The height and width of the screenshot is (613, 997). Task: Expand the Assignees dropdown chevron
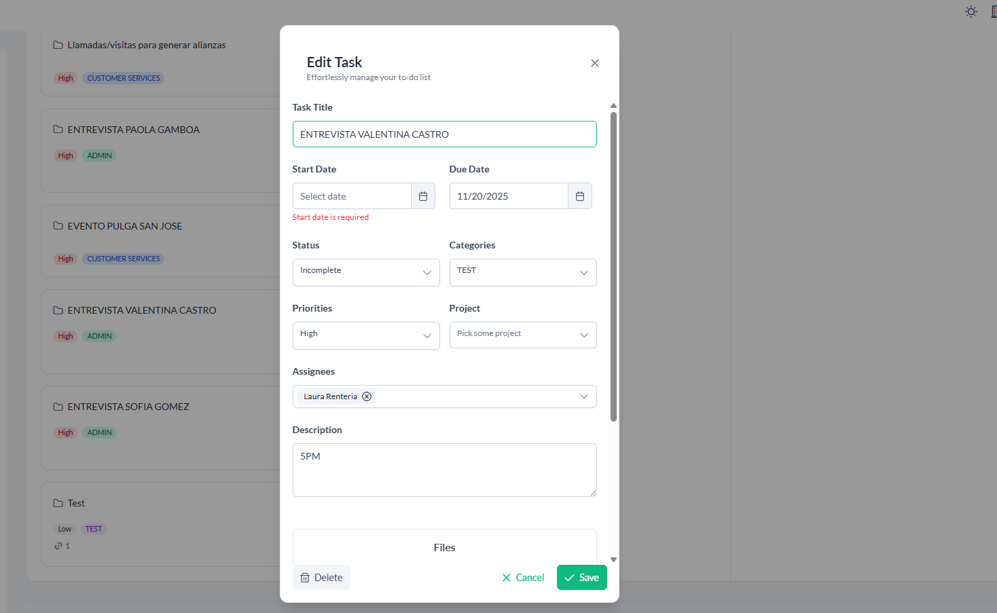pos(583,396)
